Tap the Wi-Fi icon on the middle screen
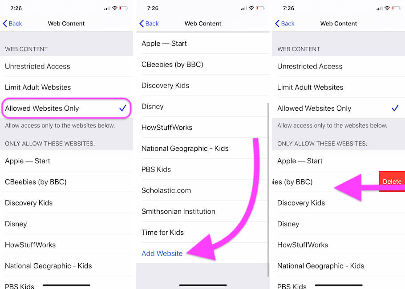The image size is (405, 289). click(251, 8)
